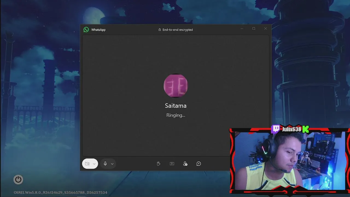The width and height of the screenshot is (350, 197).
Task: Expand camera options chevron
Action: [x=94, y=164]
